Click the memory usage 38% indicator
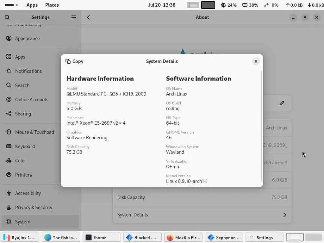This screenshot has width=324, height=243. coord(250,5)
